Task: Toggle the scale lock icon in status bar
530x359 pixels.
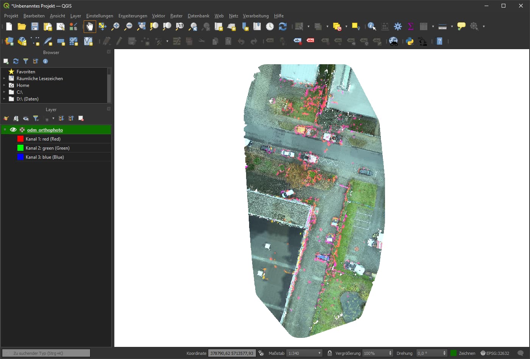Action: (330, 353)
